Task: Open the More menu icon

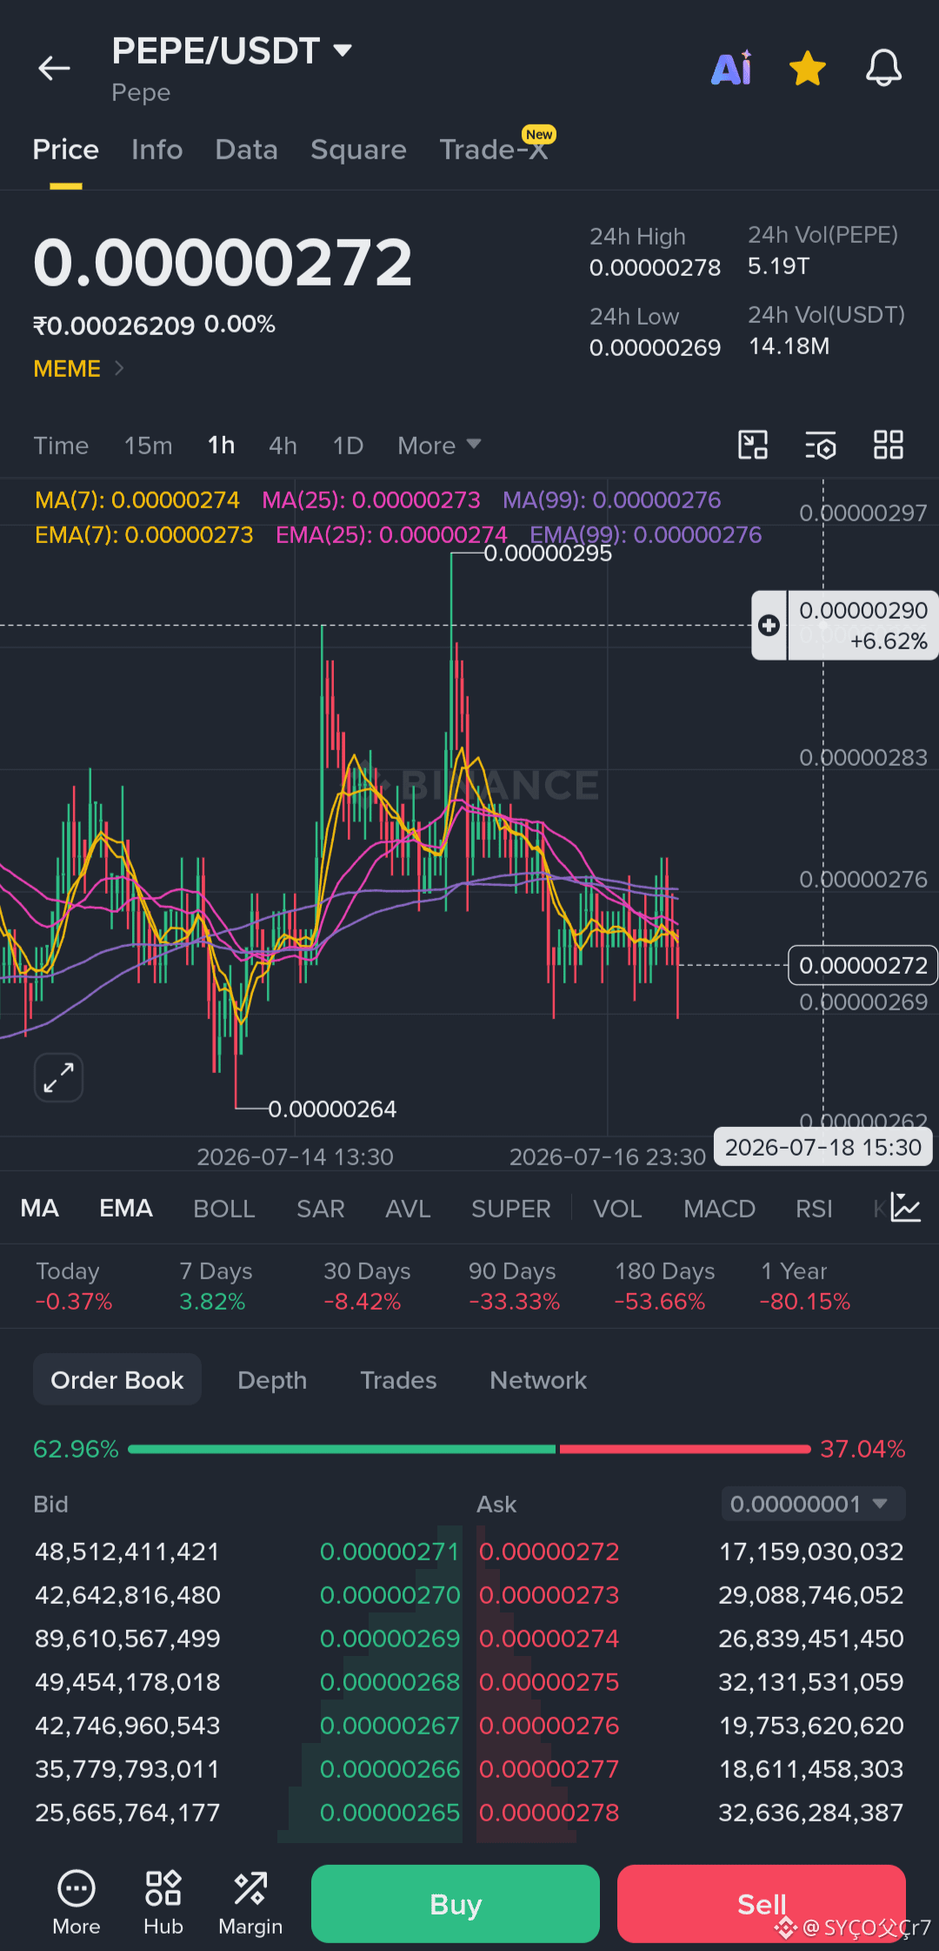Action: coord(77,1903)
